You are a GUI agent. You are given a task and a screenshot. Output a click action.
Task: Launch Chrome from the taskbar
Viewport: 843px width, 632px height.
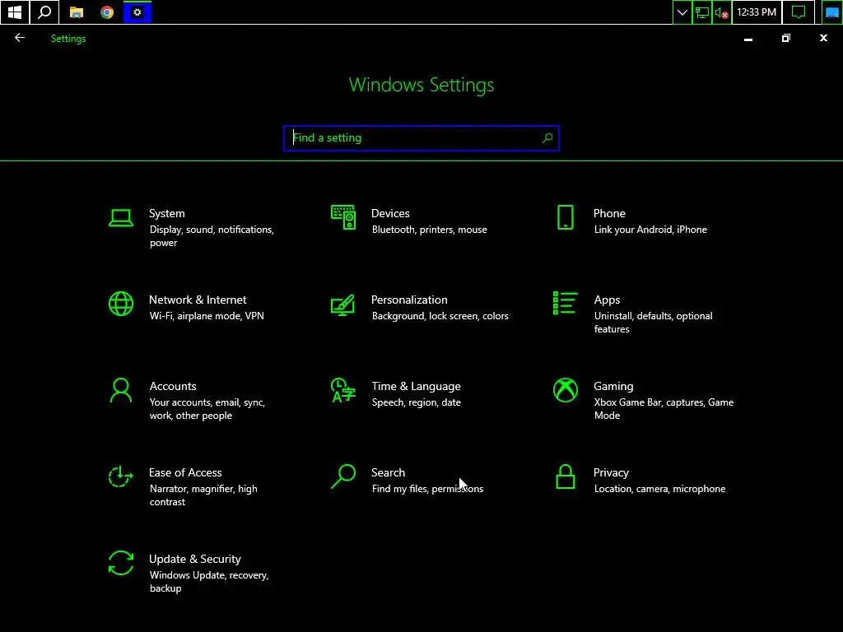(x=107, y=12)
